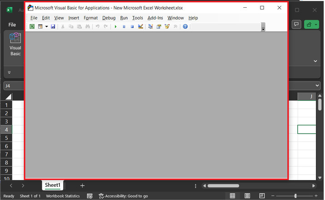Click the zoom slider handle
This screenshot has height=200, width=325.
295,195
